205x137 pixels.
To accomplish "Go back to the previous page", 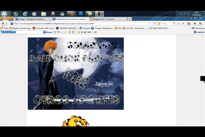I will point(3,24).
